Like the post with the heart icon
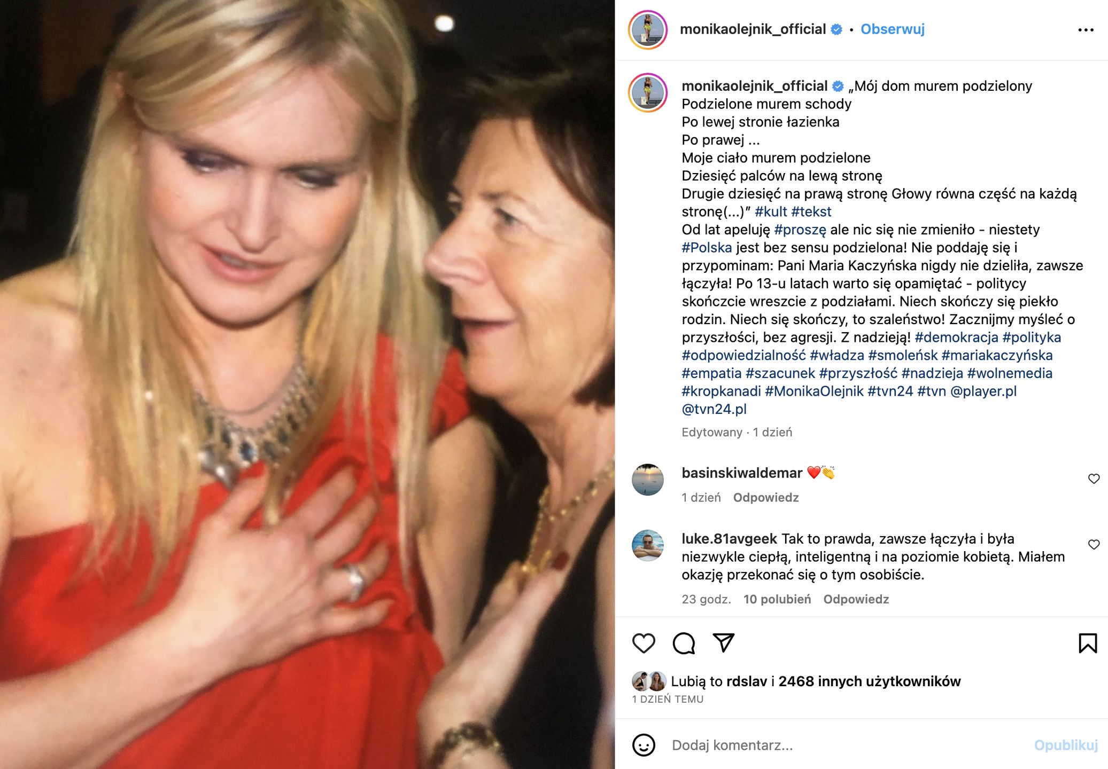Viewport: 1108px width, 769px height. click(644, 644)
